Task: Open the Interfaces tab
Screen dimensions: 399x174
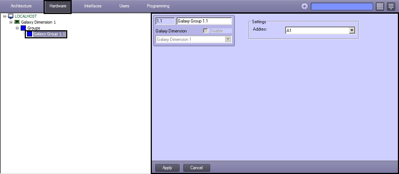Action: click(93, 6)
